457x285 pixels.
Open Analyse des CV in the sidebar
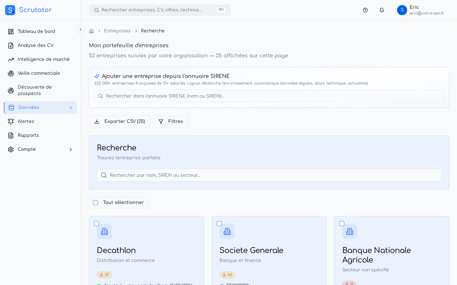(x=41, y=45)
